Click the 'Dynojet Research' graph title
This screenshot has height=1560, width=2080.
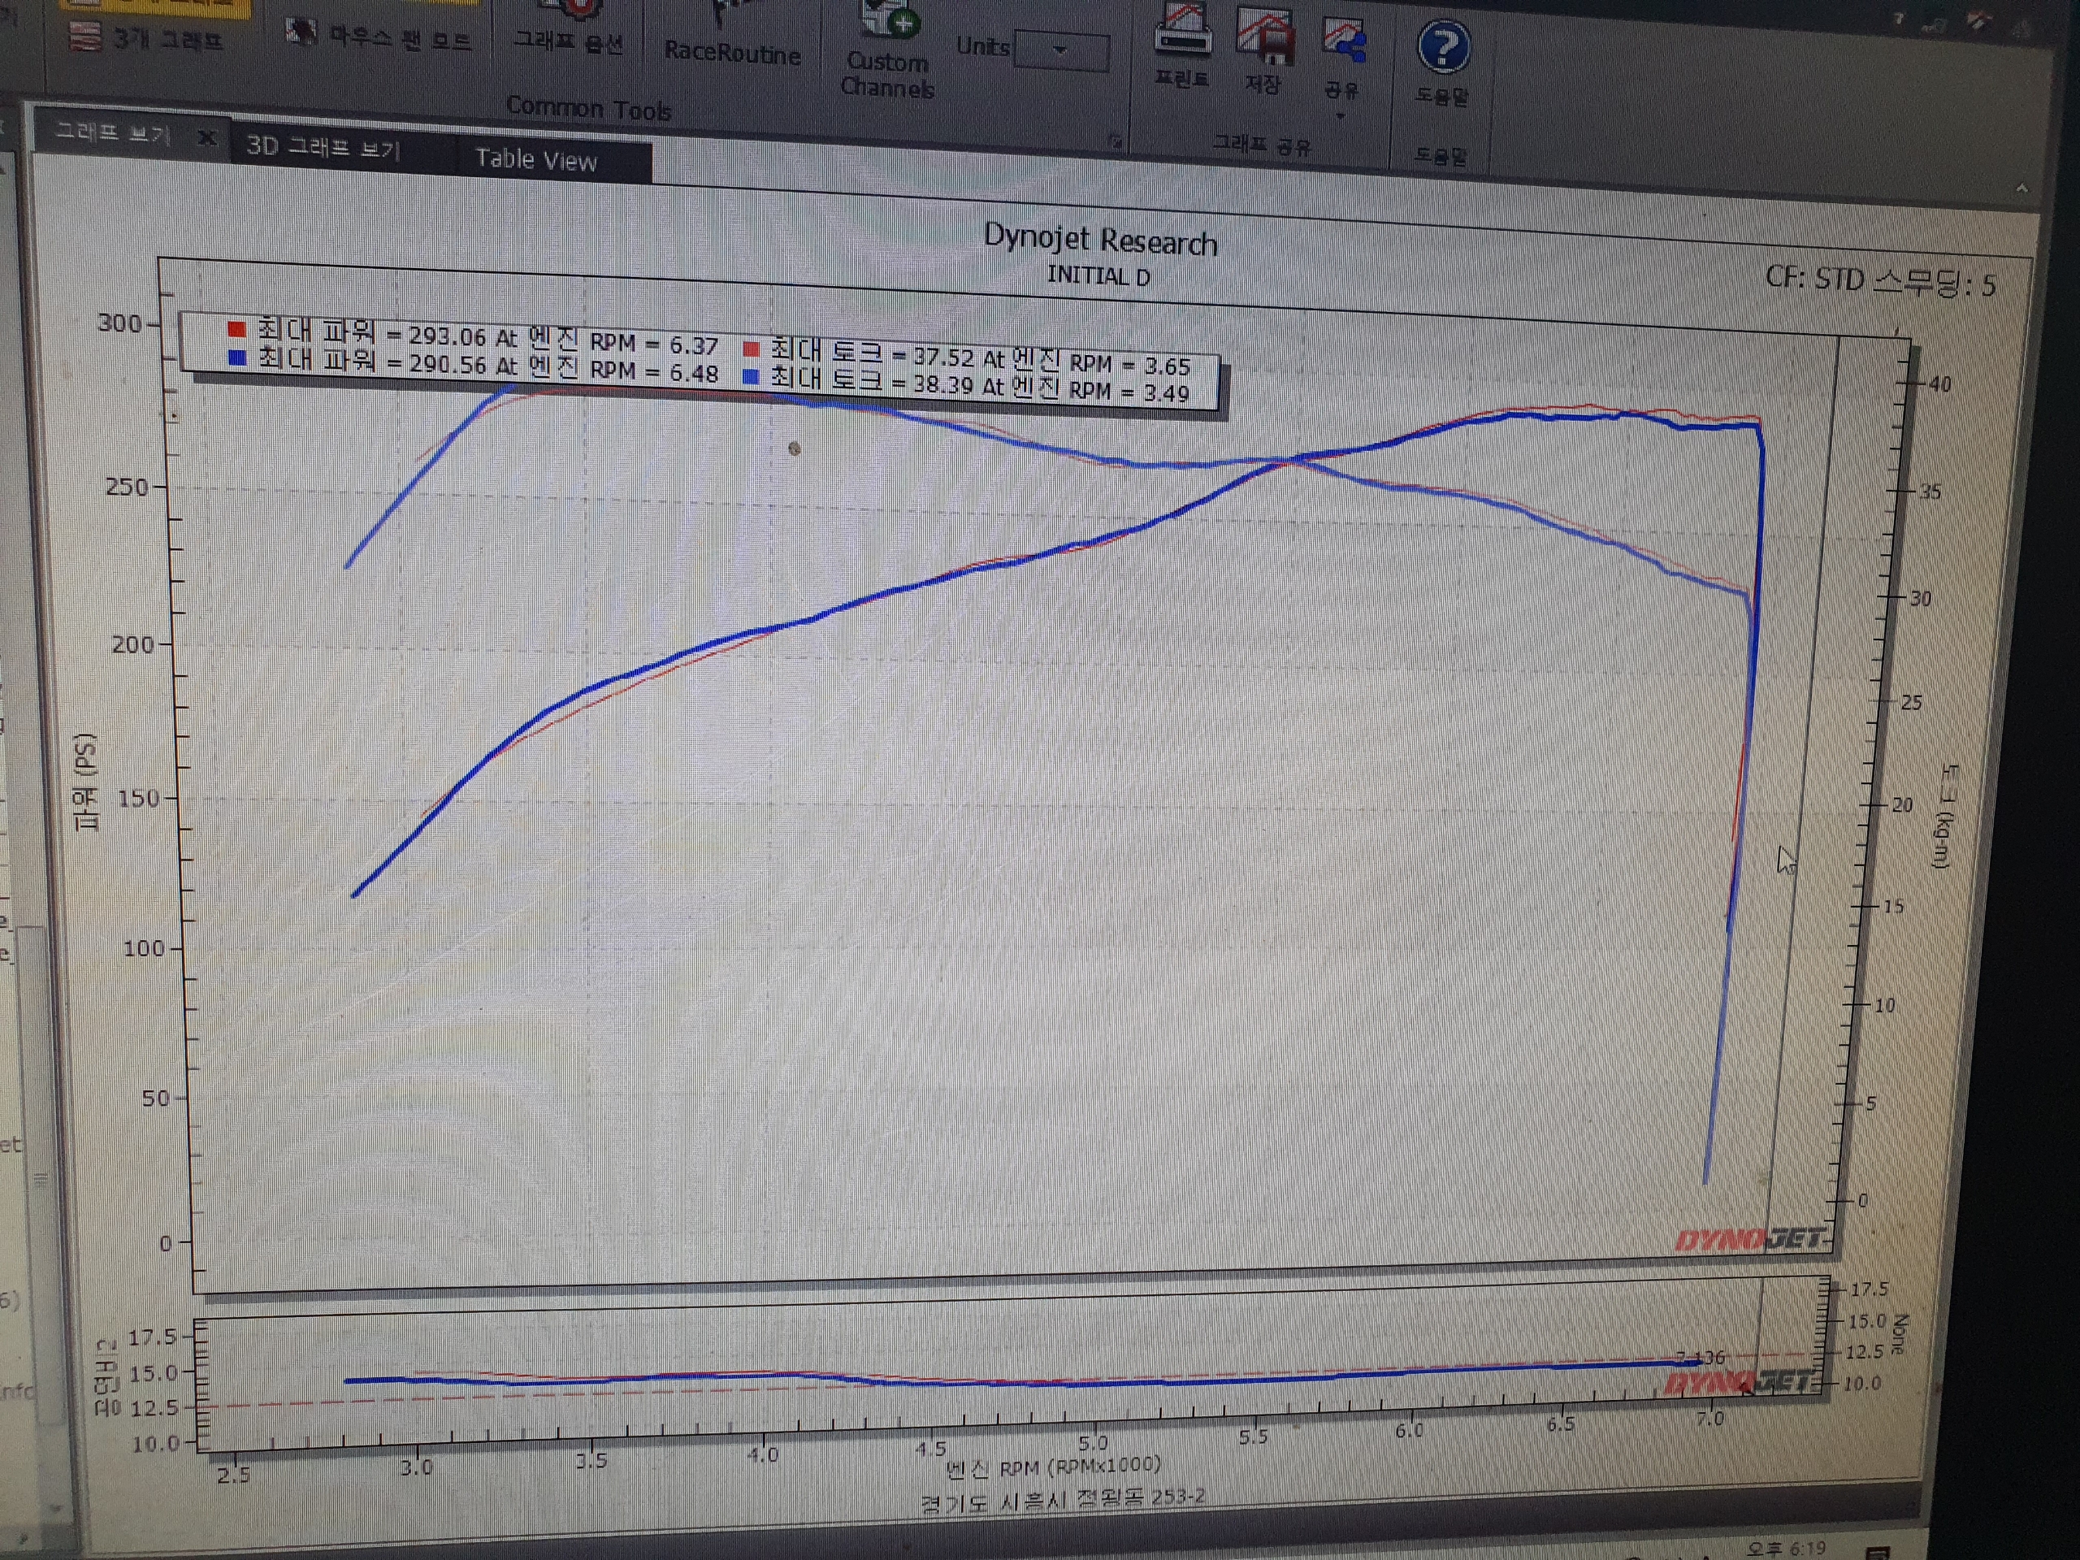click(x=1100, y=239)
